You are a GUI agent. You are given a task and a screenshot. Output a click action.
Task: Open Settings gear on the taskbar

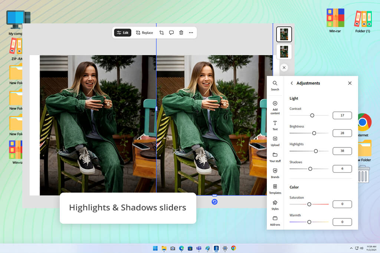point(225,248)
